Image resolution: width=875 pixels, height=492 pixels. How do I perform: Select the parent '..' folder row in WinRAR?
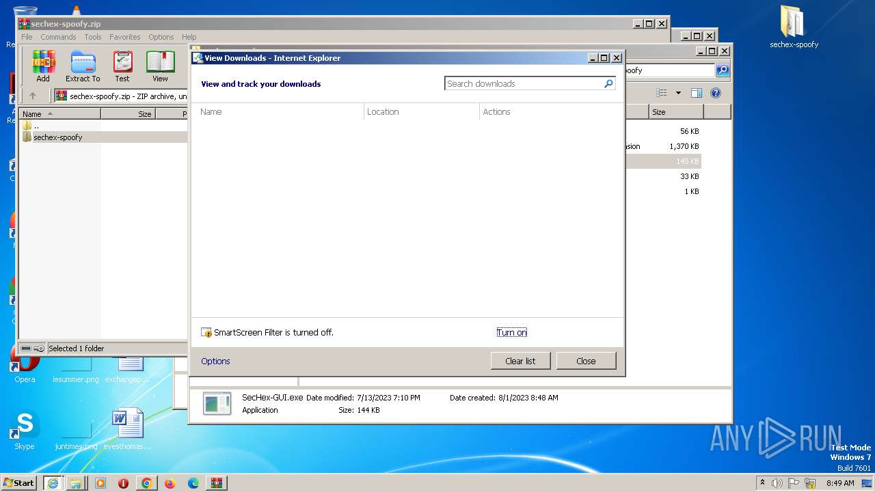(x=36, y=126)
